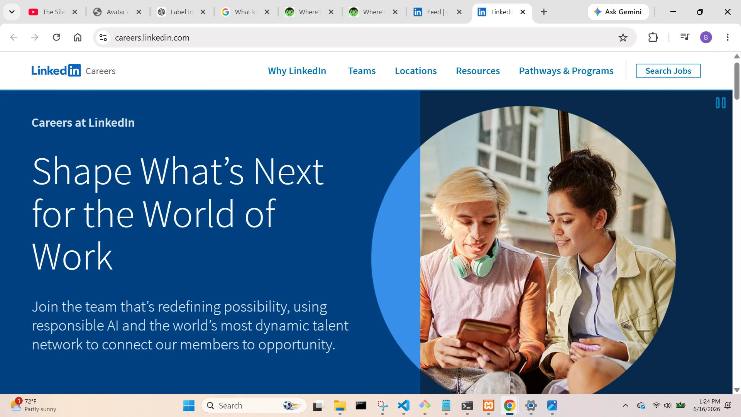The width and height of the screenshot is (741, 417).
Task: Open the Teams navigation link
Action: (x=362, y=71)
